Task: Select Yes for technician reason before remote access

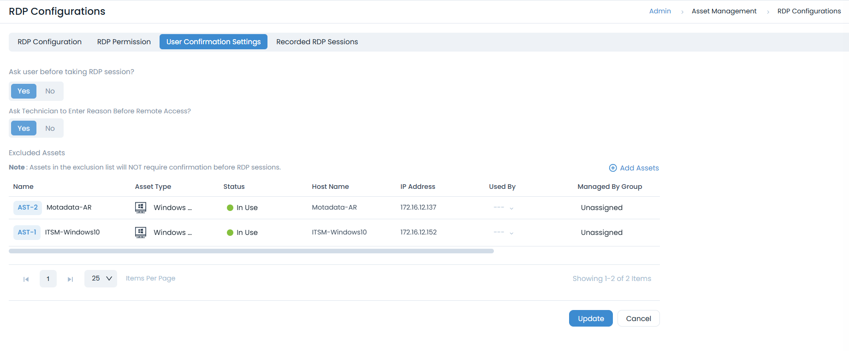Action: coord(24,129)
